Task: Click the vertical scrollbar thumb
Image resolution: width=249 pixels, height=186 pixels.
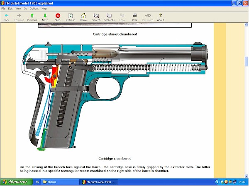Action: tap(247, 61)
